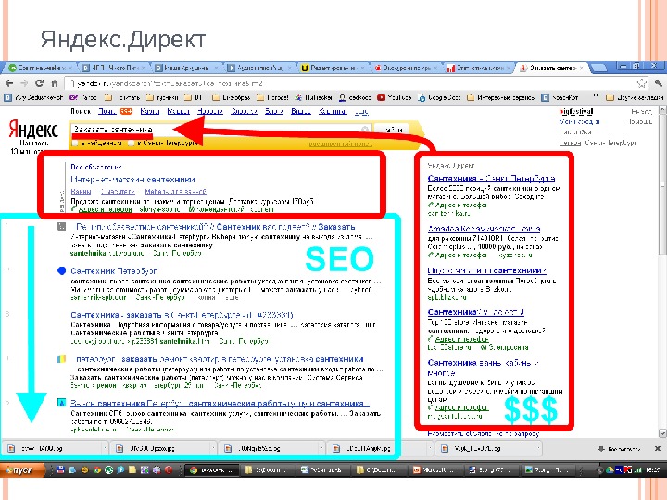Open Маркет in Yandex navigation
Viewport: 667px width, 500px height.
(178, 111)
